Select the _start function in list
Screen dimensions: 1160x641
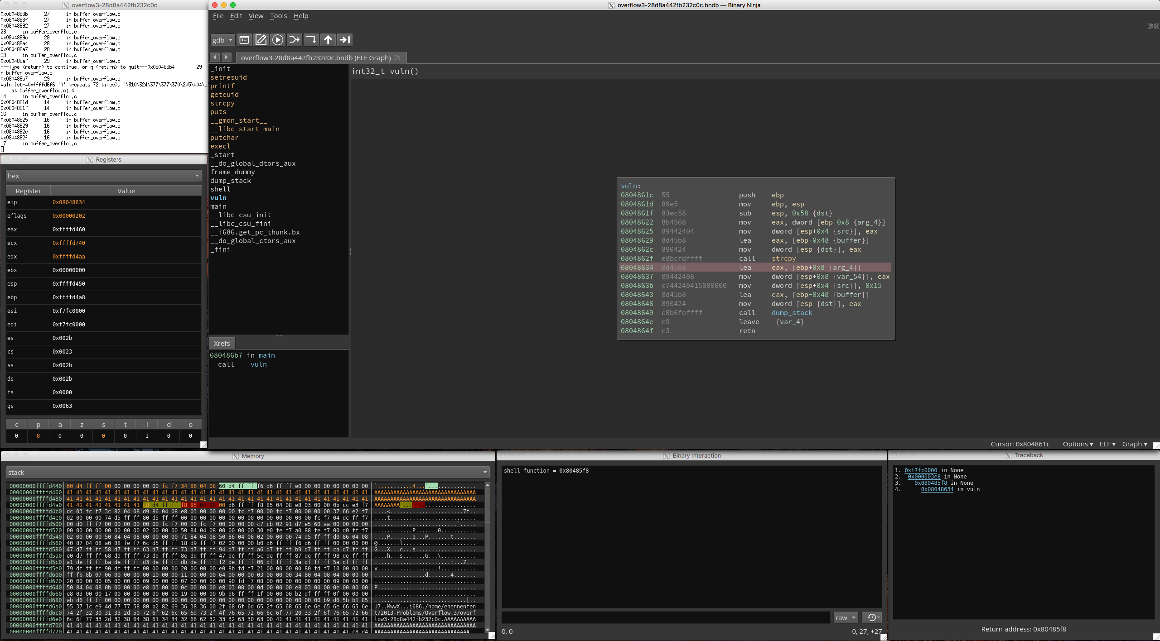point(222,155)
